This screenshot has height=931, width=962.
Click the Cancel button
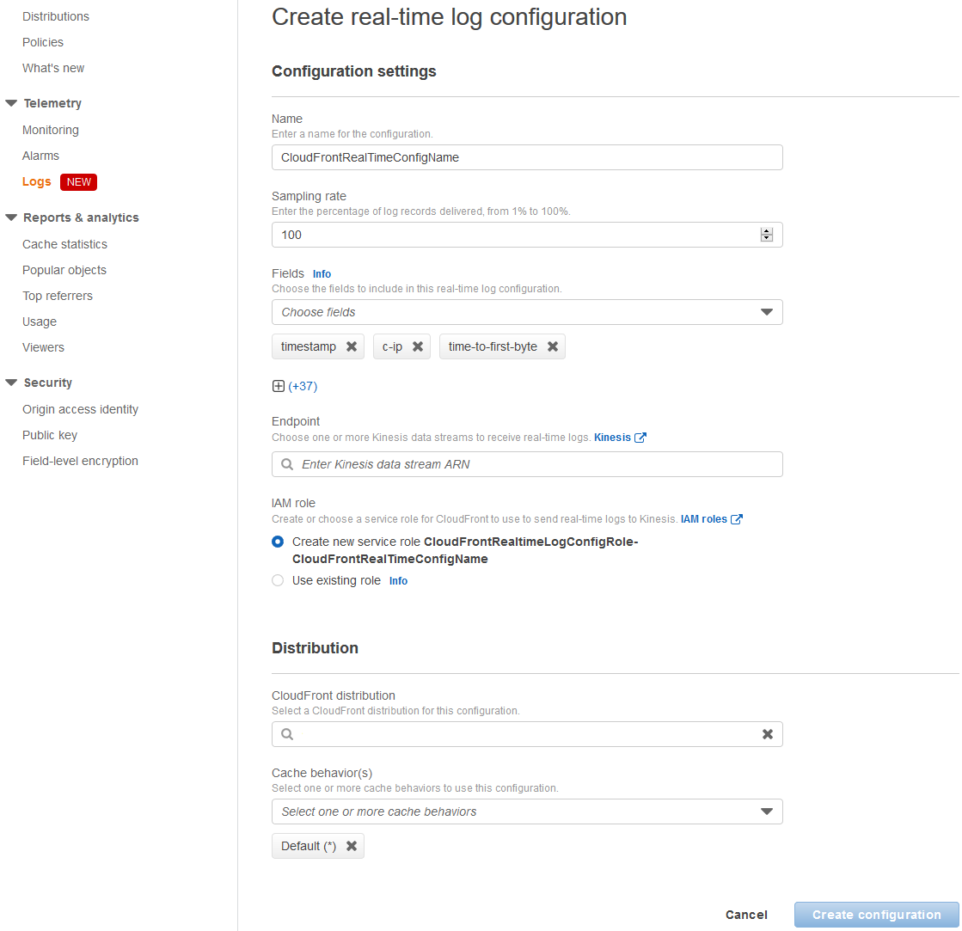746,915
